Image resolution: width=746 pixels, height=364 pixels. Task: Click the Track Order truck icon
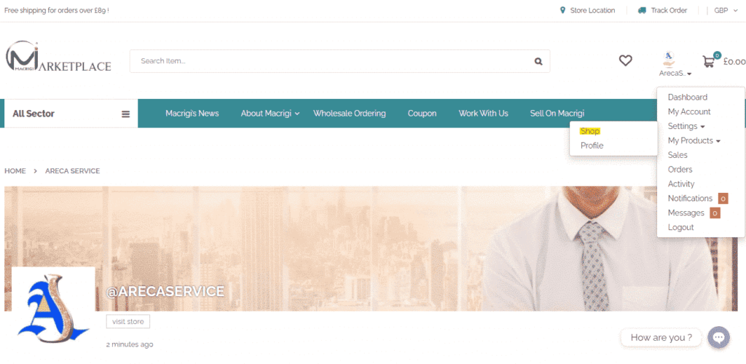tap(642, 10)
